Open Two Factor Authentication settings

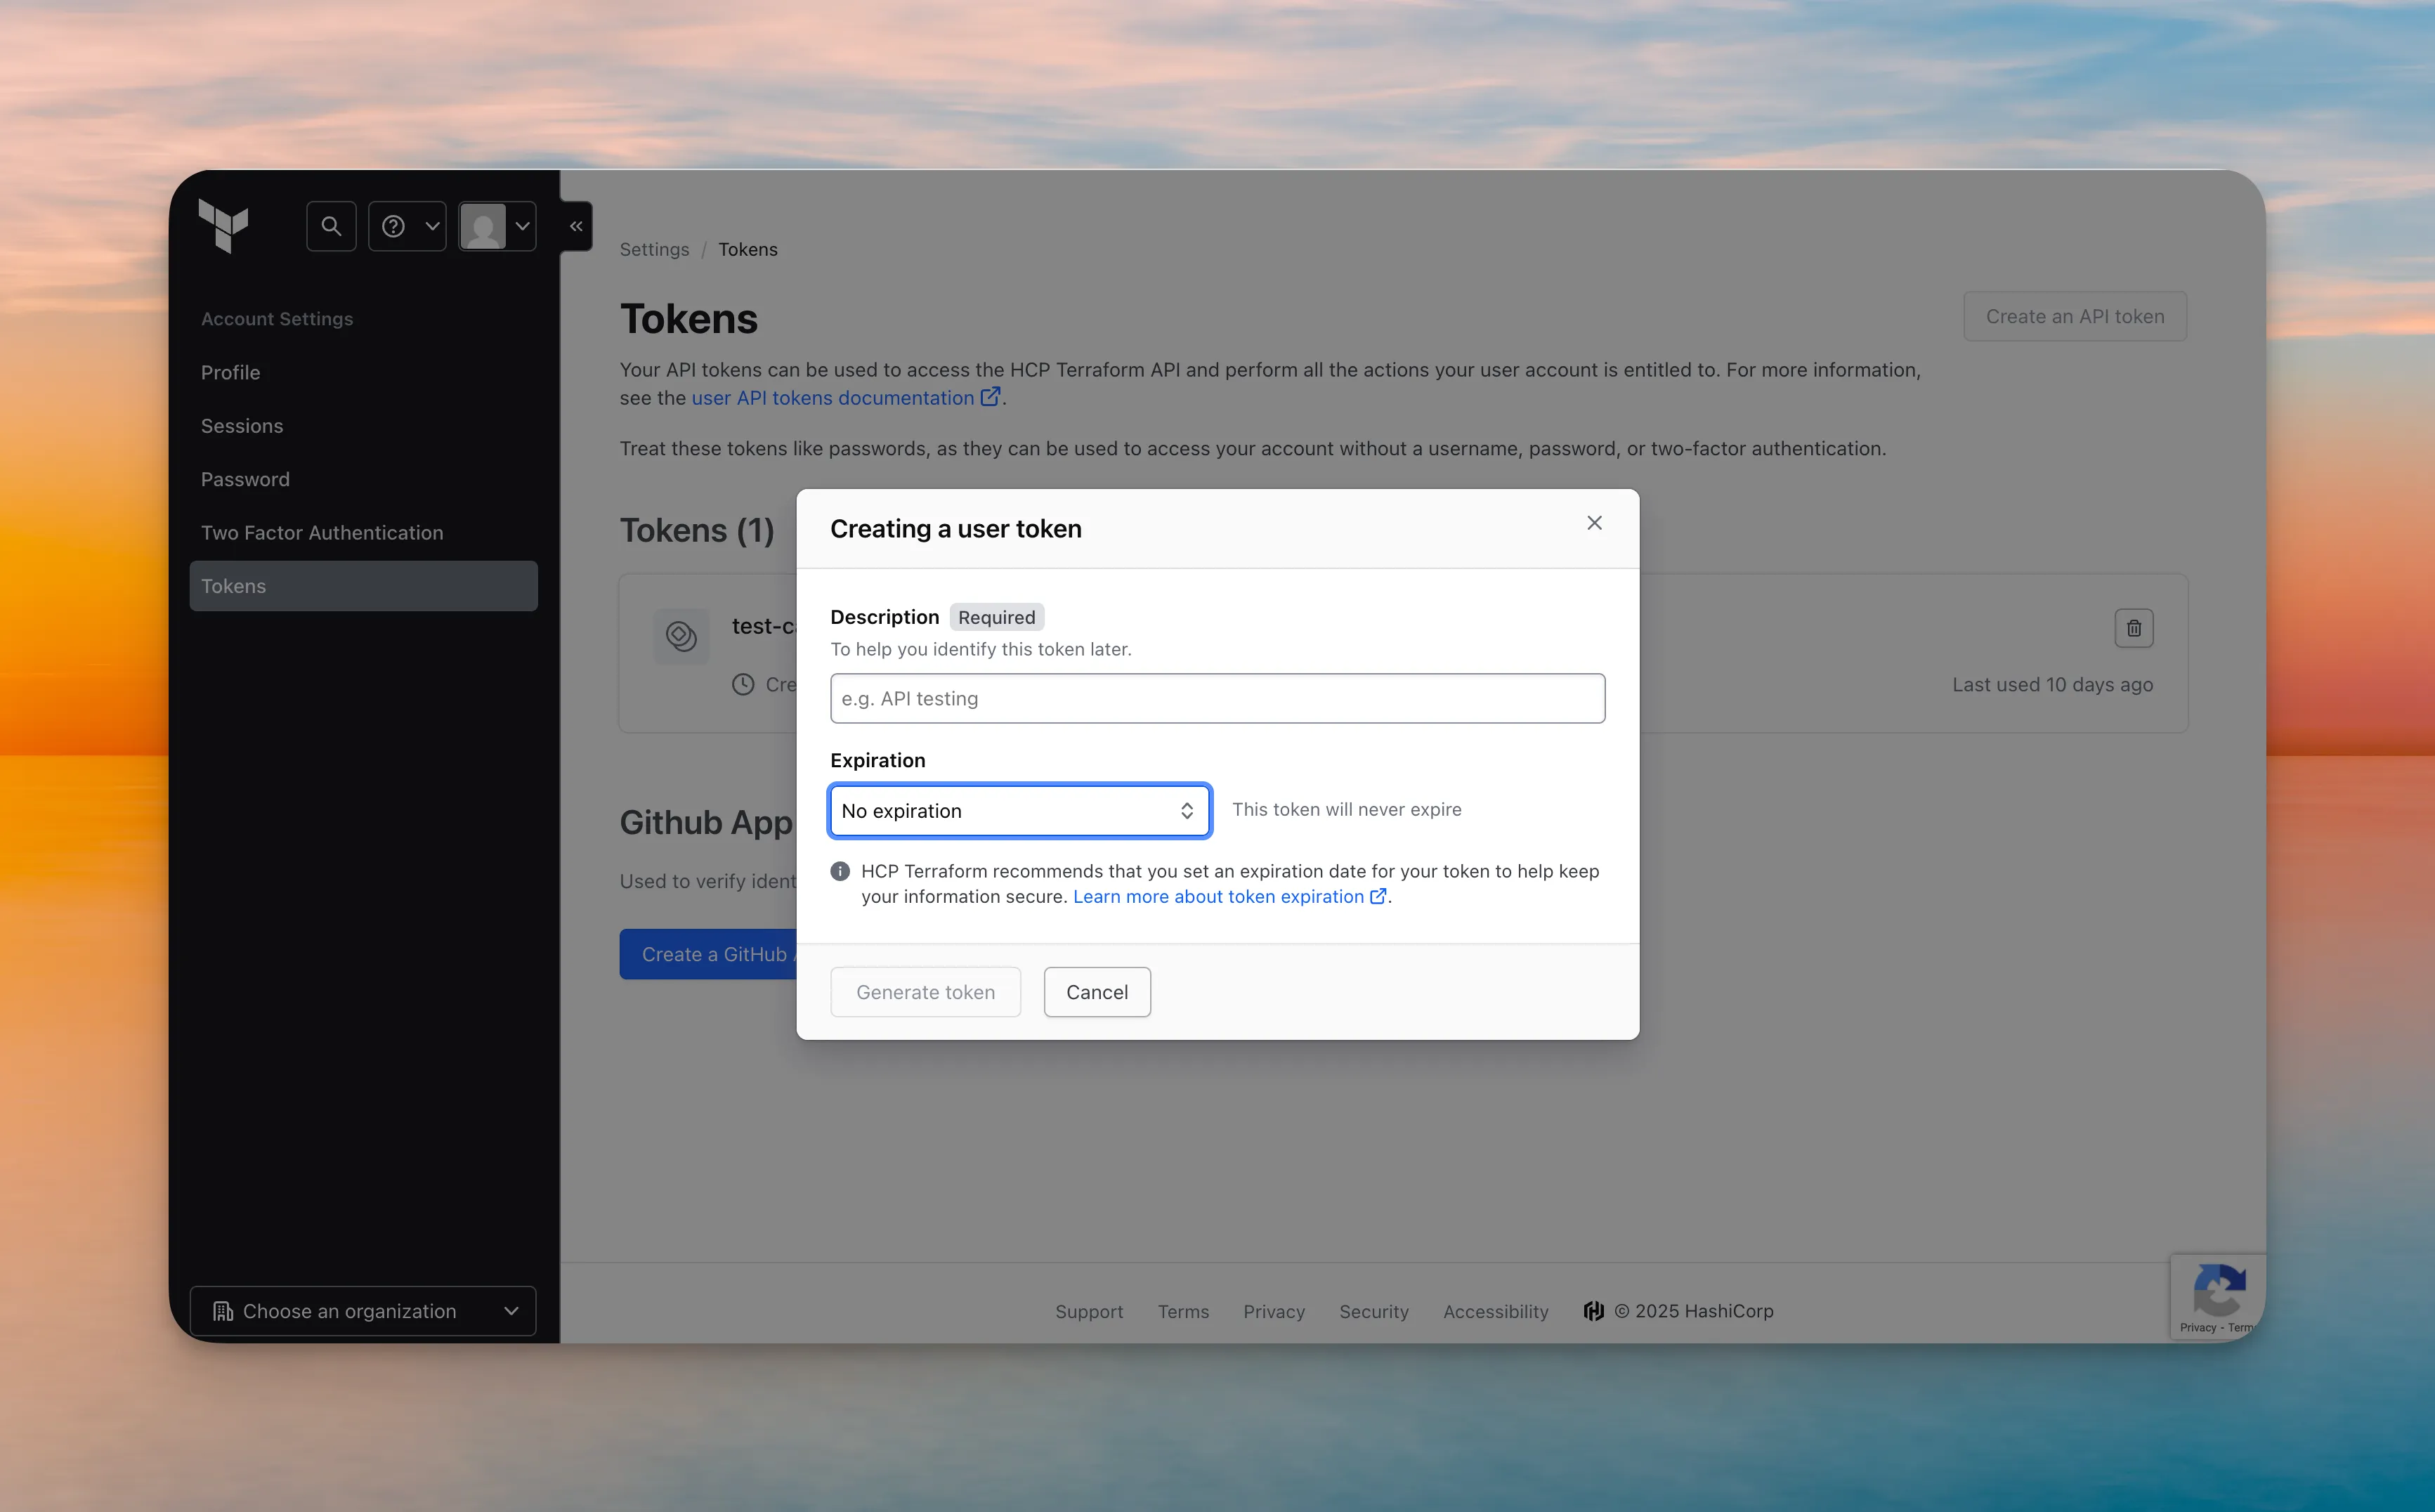[322, 532]
